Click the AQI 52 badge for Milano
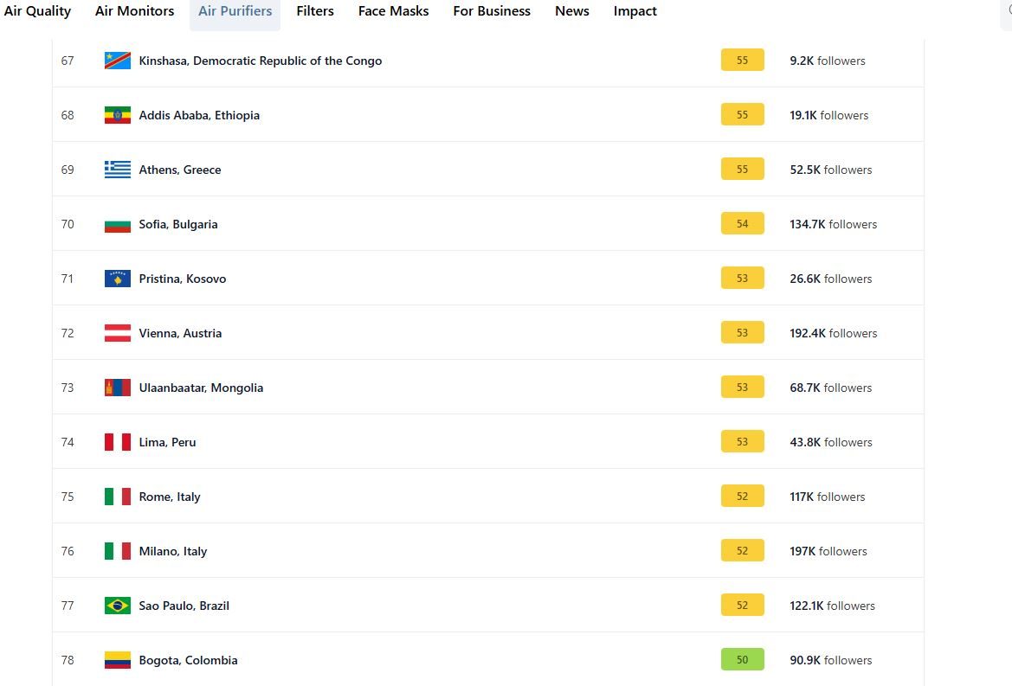This screenshot has height=686, width=1012. (x=742, y=550)
